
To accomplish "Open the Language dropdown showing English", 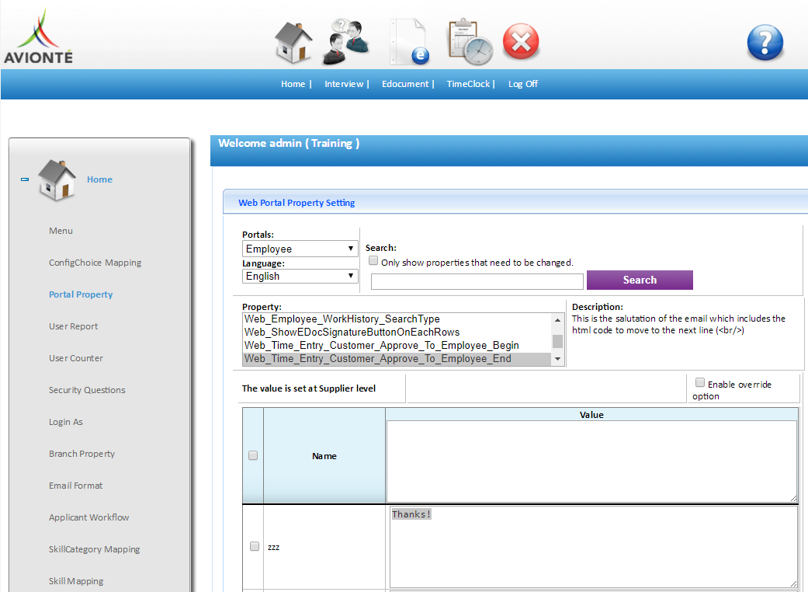I will 300,276.
